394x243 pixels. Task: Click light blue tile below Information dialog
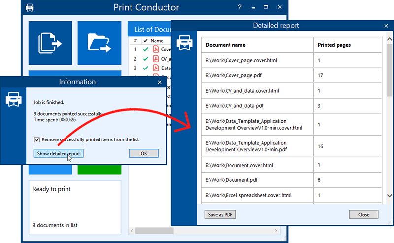pyautogui.click(x=50, y=170)
